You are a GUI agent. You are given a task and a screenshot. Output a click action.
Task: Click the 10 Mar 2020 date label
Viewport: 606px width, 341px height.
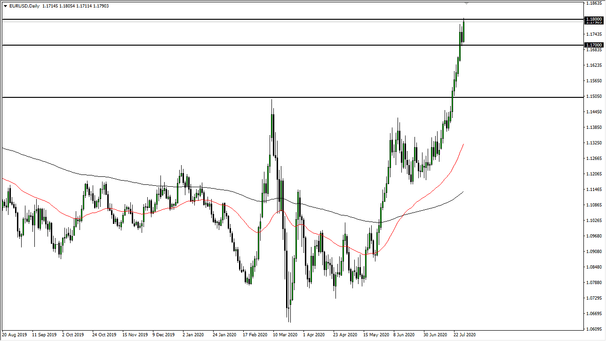[x=284, y=336]
